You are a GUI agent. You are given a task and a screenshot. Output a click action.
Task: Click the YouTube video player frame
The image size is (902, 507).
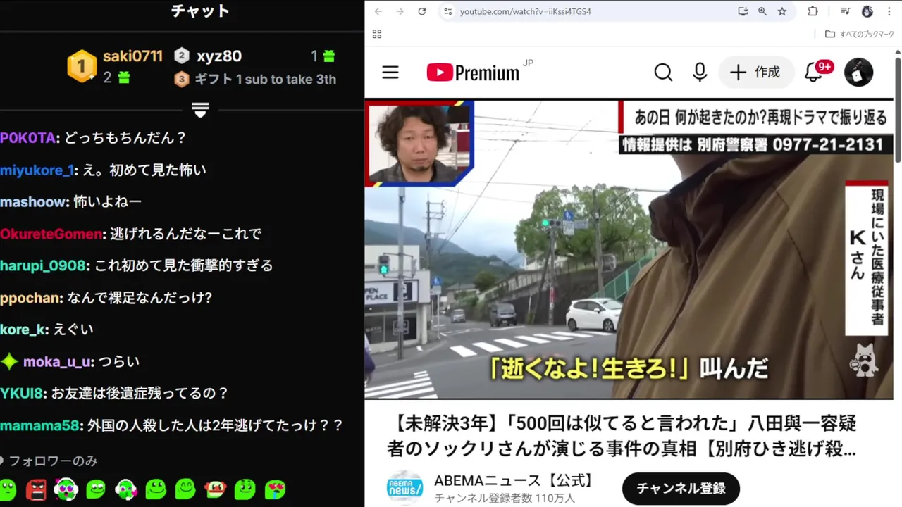point(629,249)
